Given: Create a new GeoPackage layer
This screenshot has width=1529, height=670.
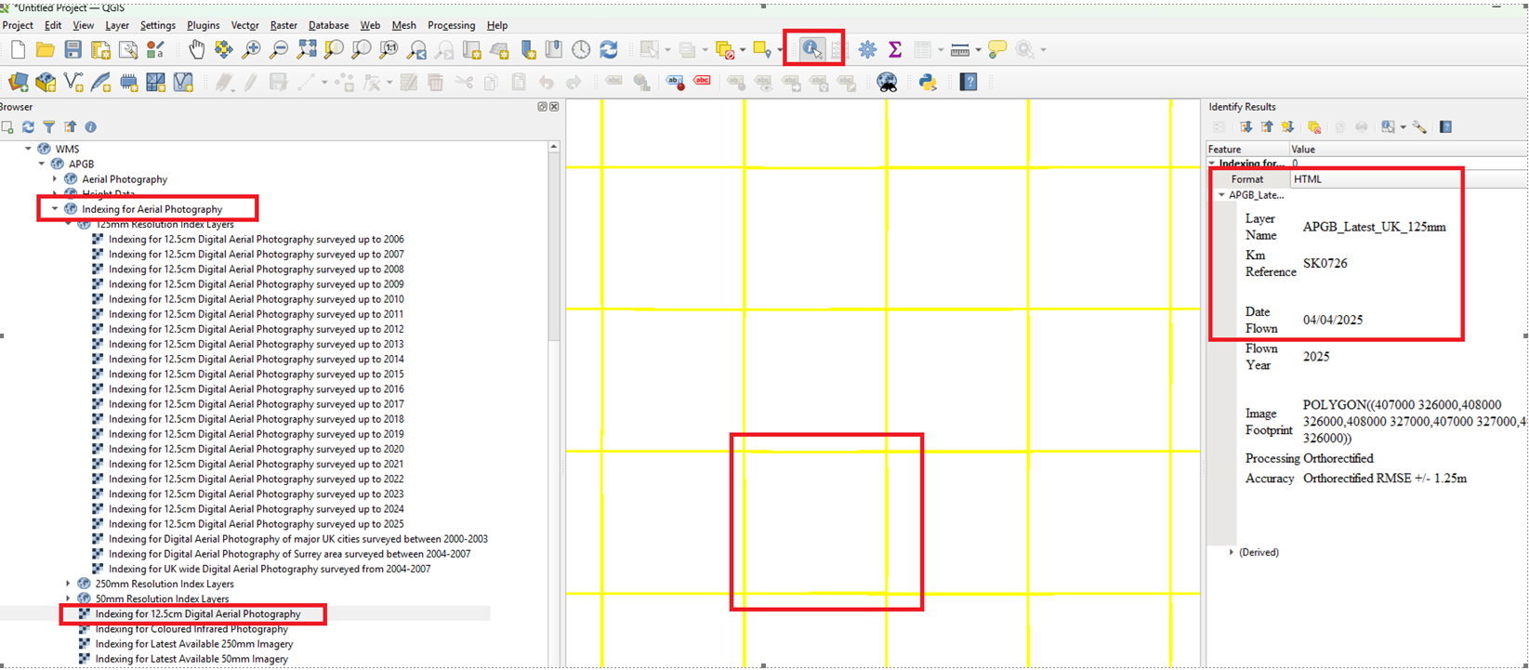Looking at the screenshot, I should click(46, 83).
